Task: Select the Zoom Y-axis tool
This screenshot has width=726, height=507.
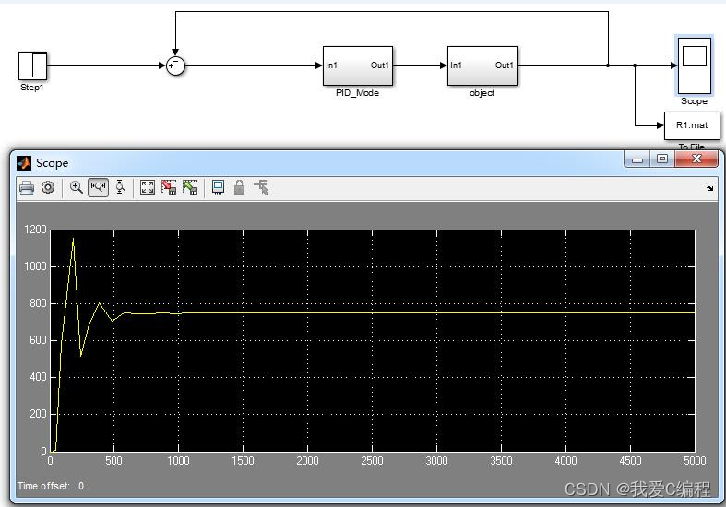Action: point(120,187)
